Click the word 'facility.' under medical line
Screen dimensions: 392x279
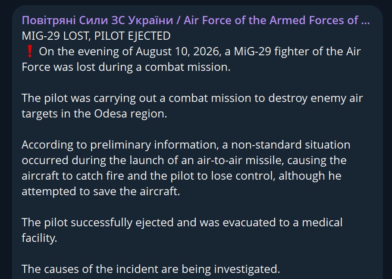tap(39, 238)
